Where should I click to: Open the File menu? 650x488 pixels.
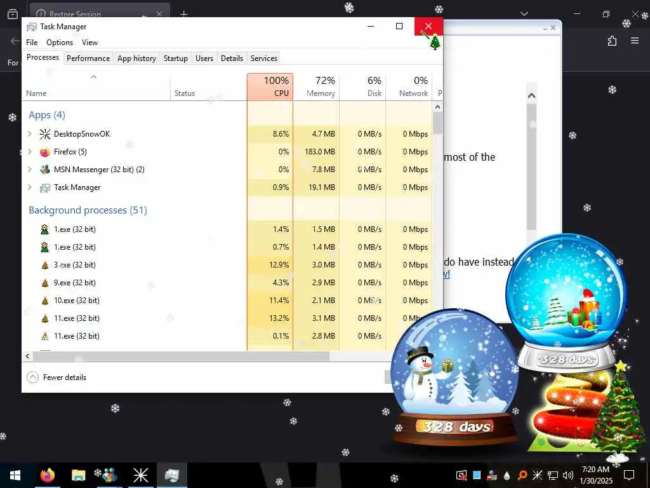pyautogui.click(x=32, y=43)
